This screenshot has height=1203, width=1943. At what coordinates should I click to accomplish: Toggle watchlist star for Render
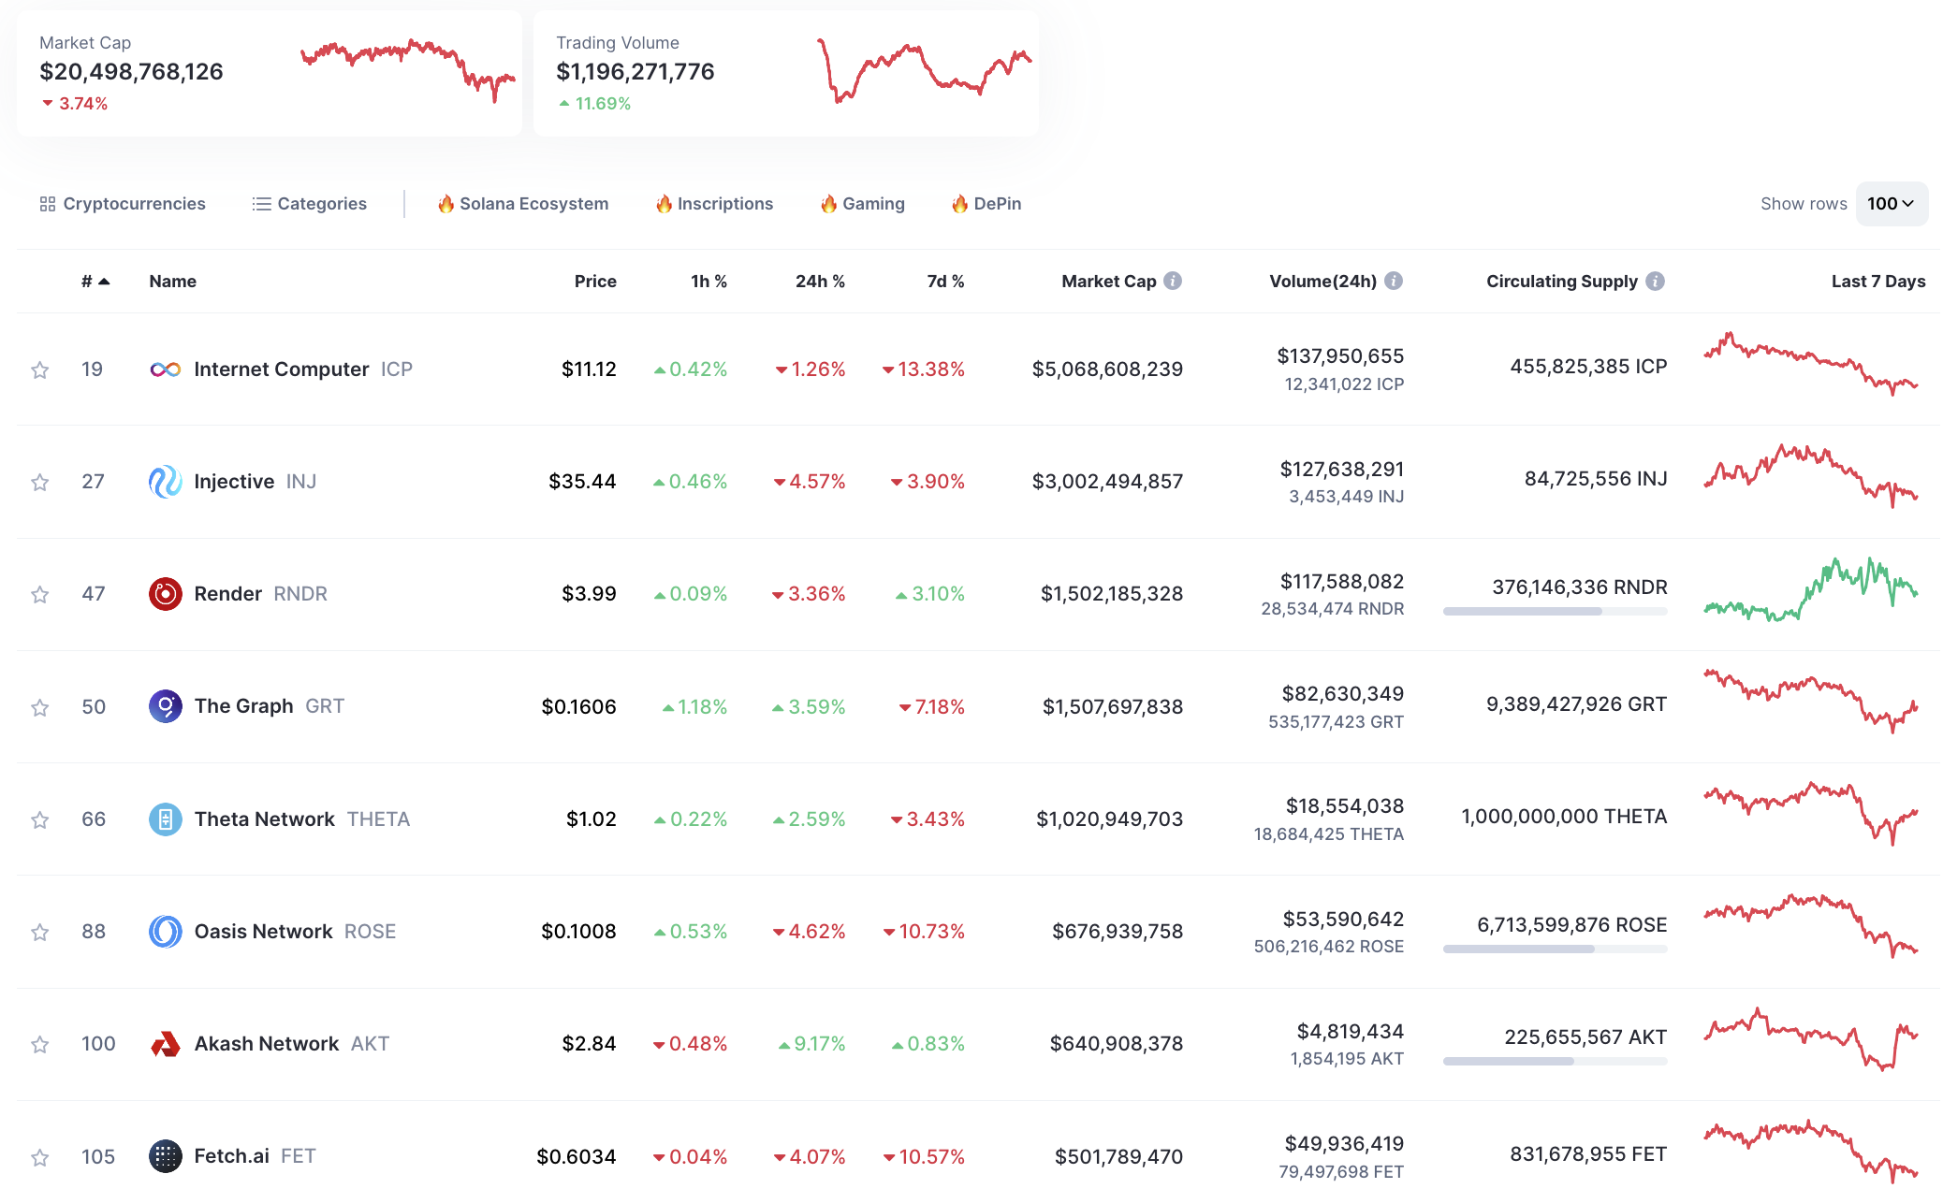pyautogui.click(x=40, y=595)
